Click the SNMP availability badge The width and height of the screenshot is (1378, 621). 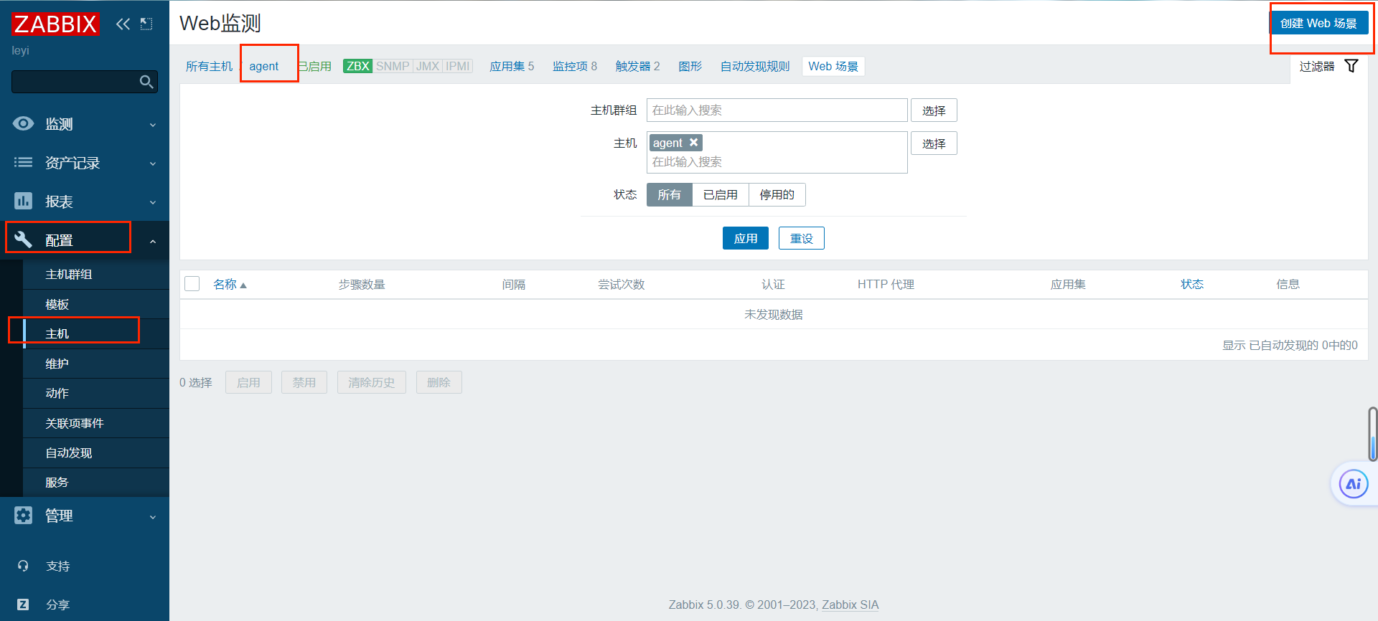click(393, 66)
